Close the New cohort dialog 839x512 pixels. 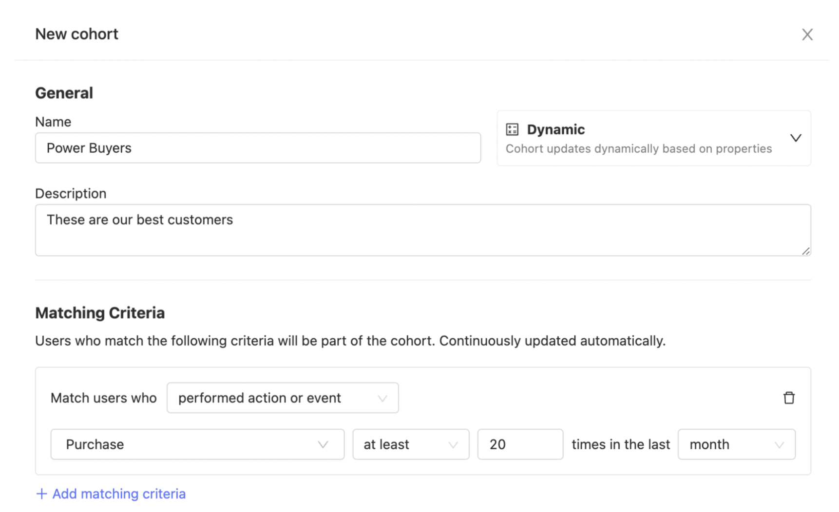click(807, 35)
